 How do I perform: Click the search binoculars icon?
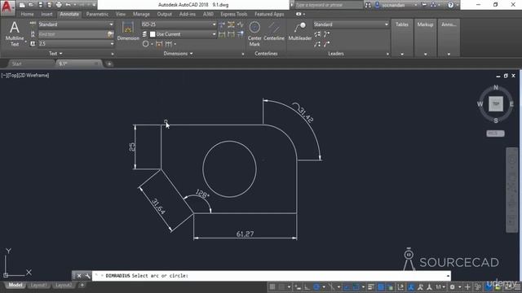(368, 5)
